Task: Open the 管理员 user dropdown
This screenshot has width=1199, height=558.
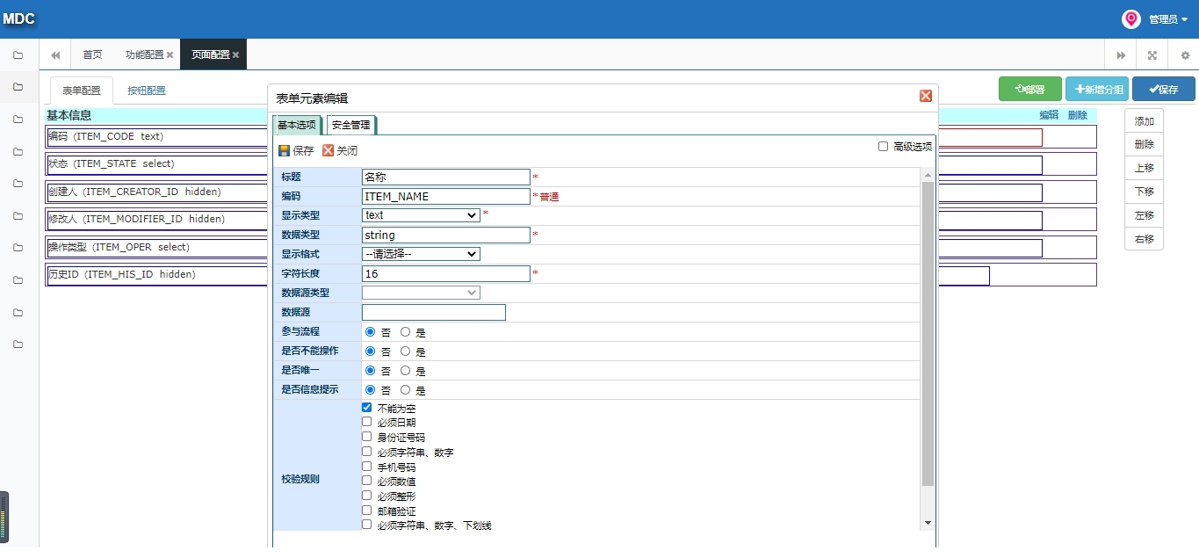Action: (x=1168, y=19)
